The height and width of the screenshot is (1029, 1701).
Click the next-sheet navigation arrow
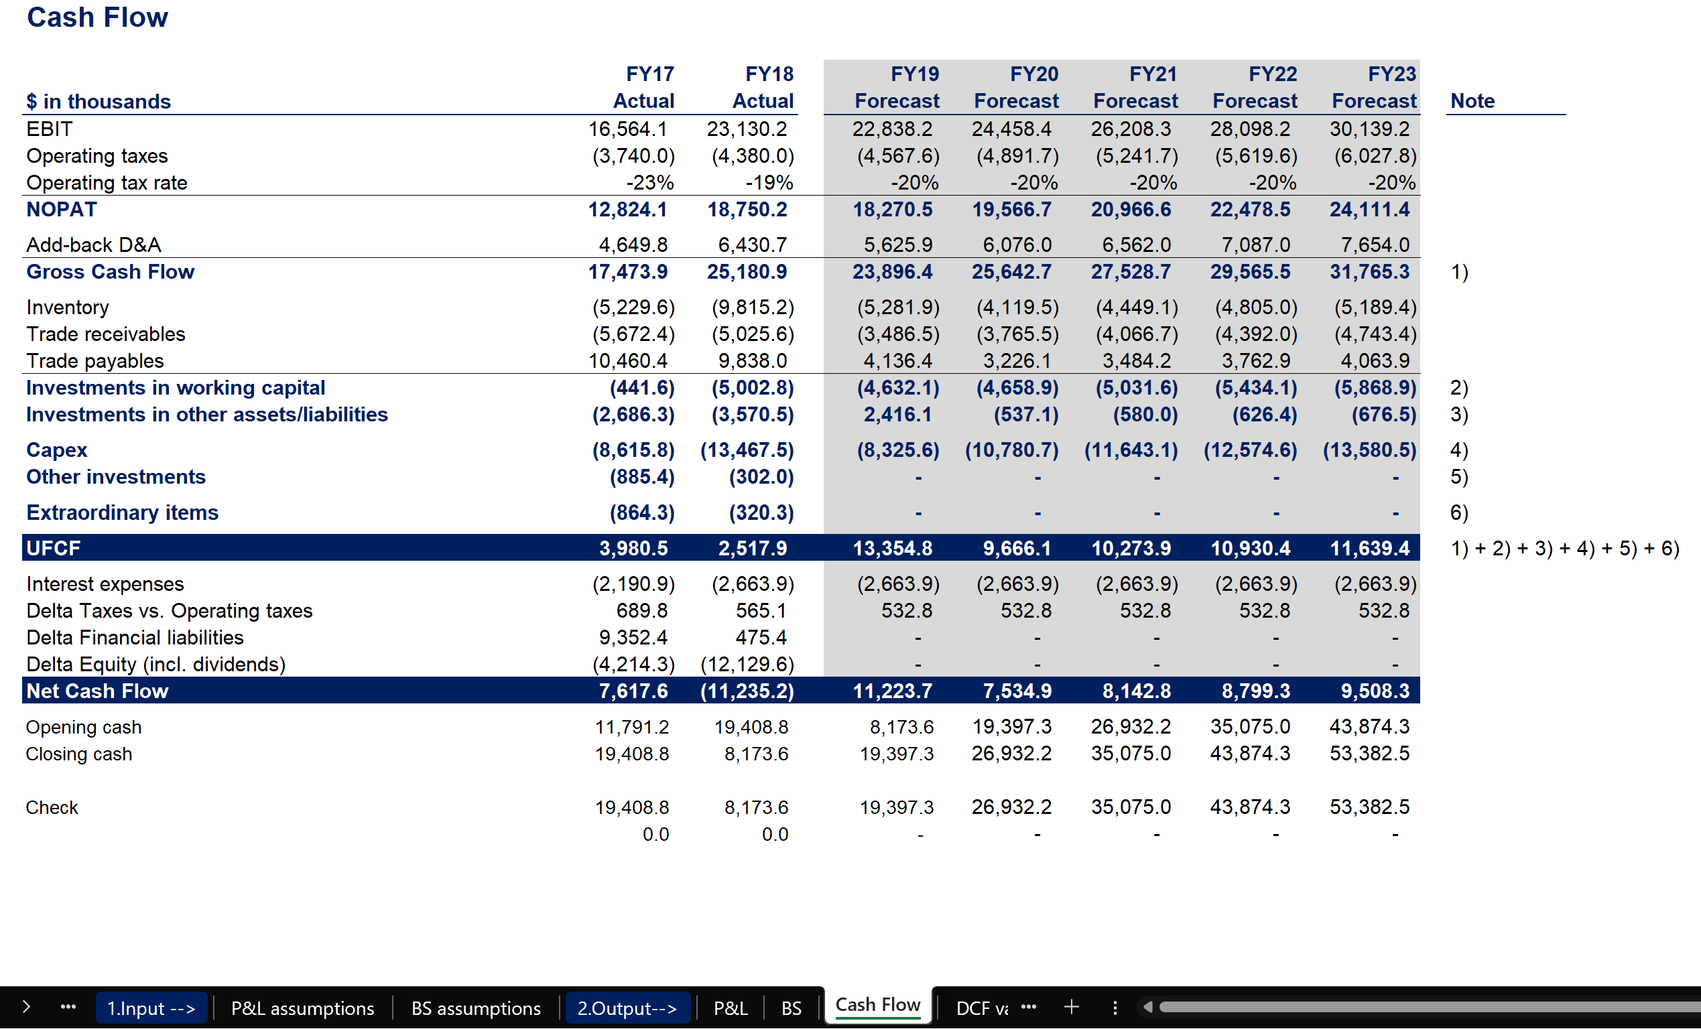(26, 1008)
